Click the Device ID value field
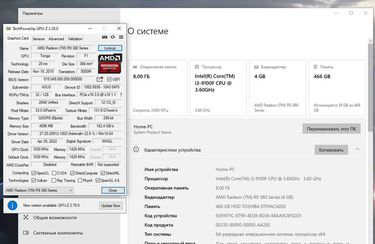This screenshot has height=244, width=375. click(102, 87)
